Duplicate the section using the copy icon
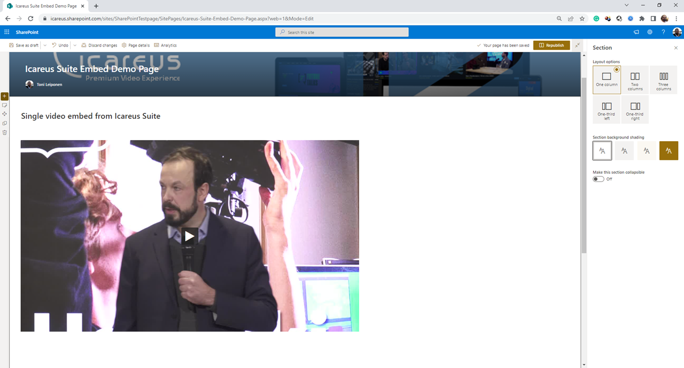 (x=5, y=123)
